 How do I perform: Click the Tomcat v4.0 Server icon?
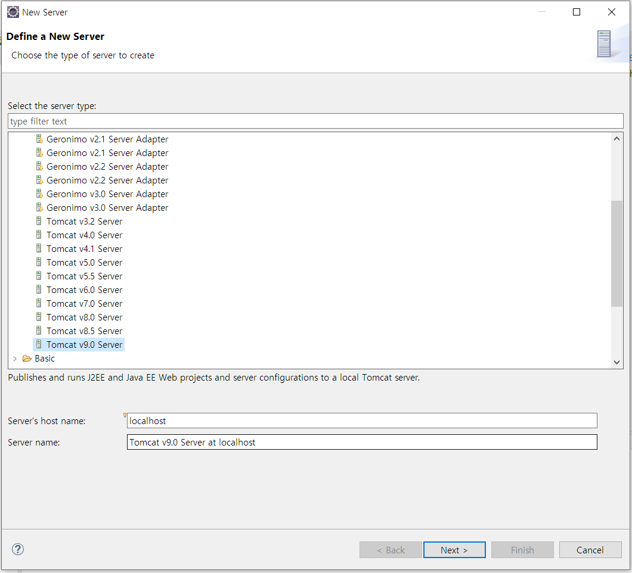coord(39,235)
